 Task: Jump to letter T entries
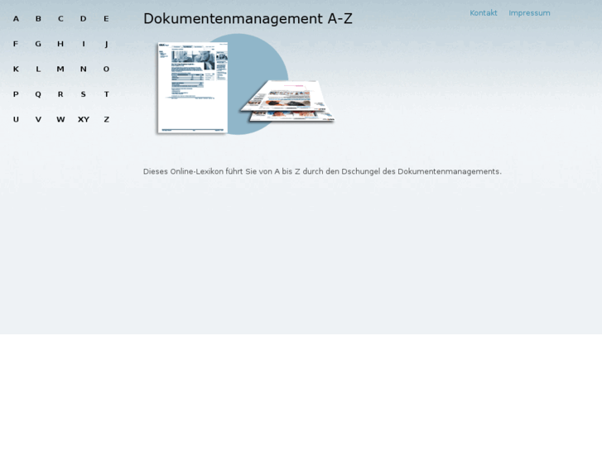pyautogui.click(x=106, y=94)
